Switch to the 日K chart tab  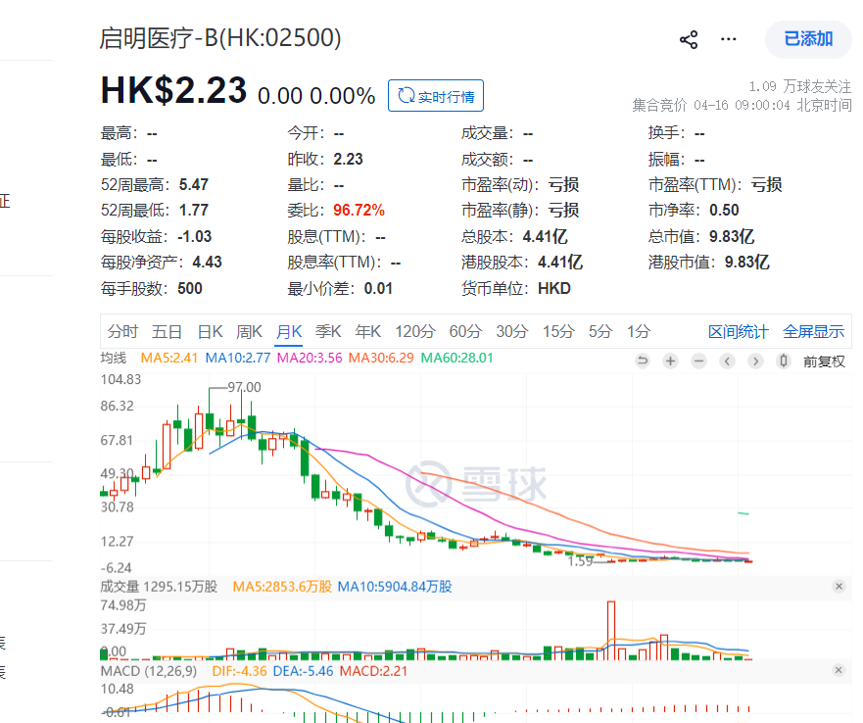(210, 331)
